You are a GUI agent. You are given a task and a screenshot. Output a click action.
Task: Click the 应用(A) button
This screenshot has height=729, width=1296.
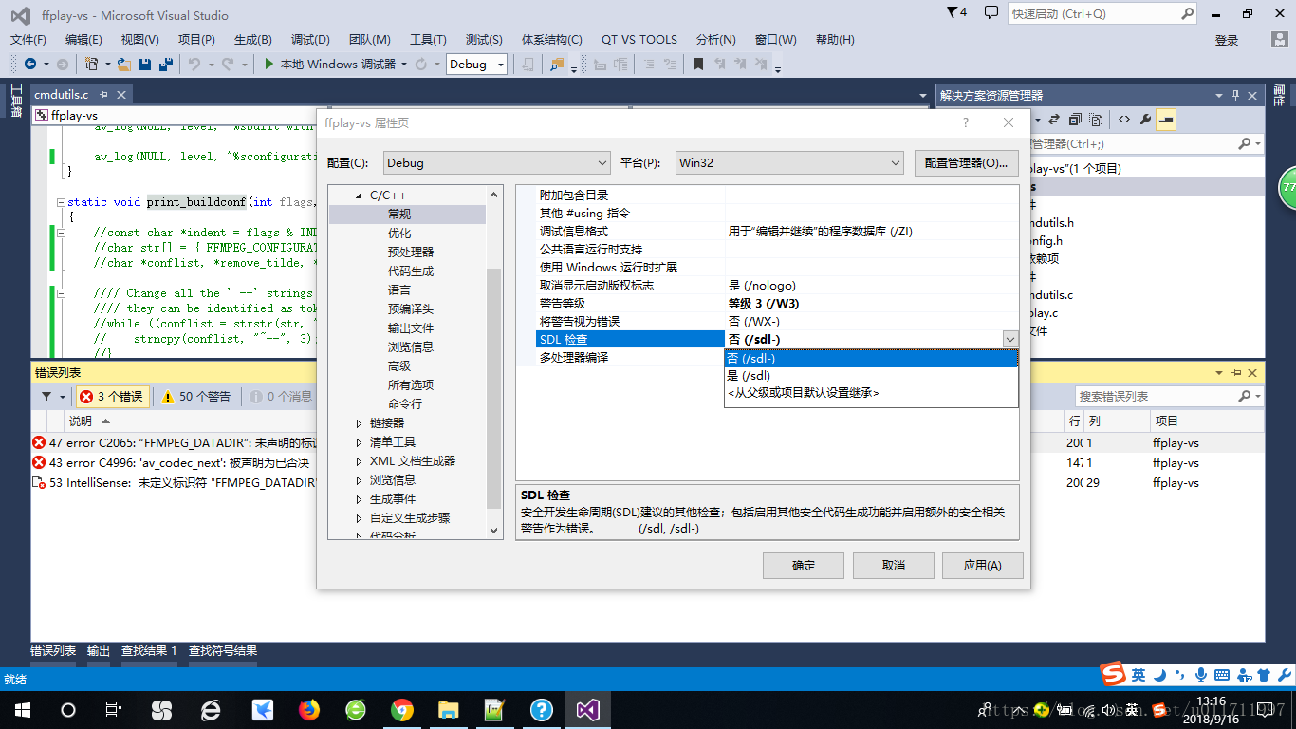tap(983, 566)
